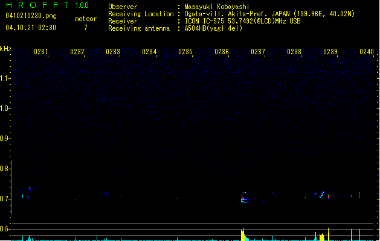This screenshot has height=241, width=380.
Task: Click the 1.1 kHz axis label
Action: (x=5, y=78)
